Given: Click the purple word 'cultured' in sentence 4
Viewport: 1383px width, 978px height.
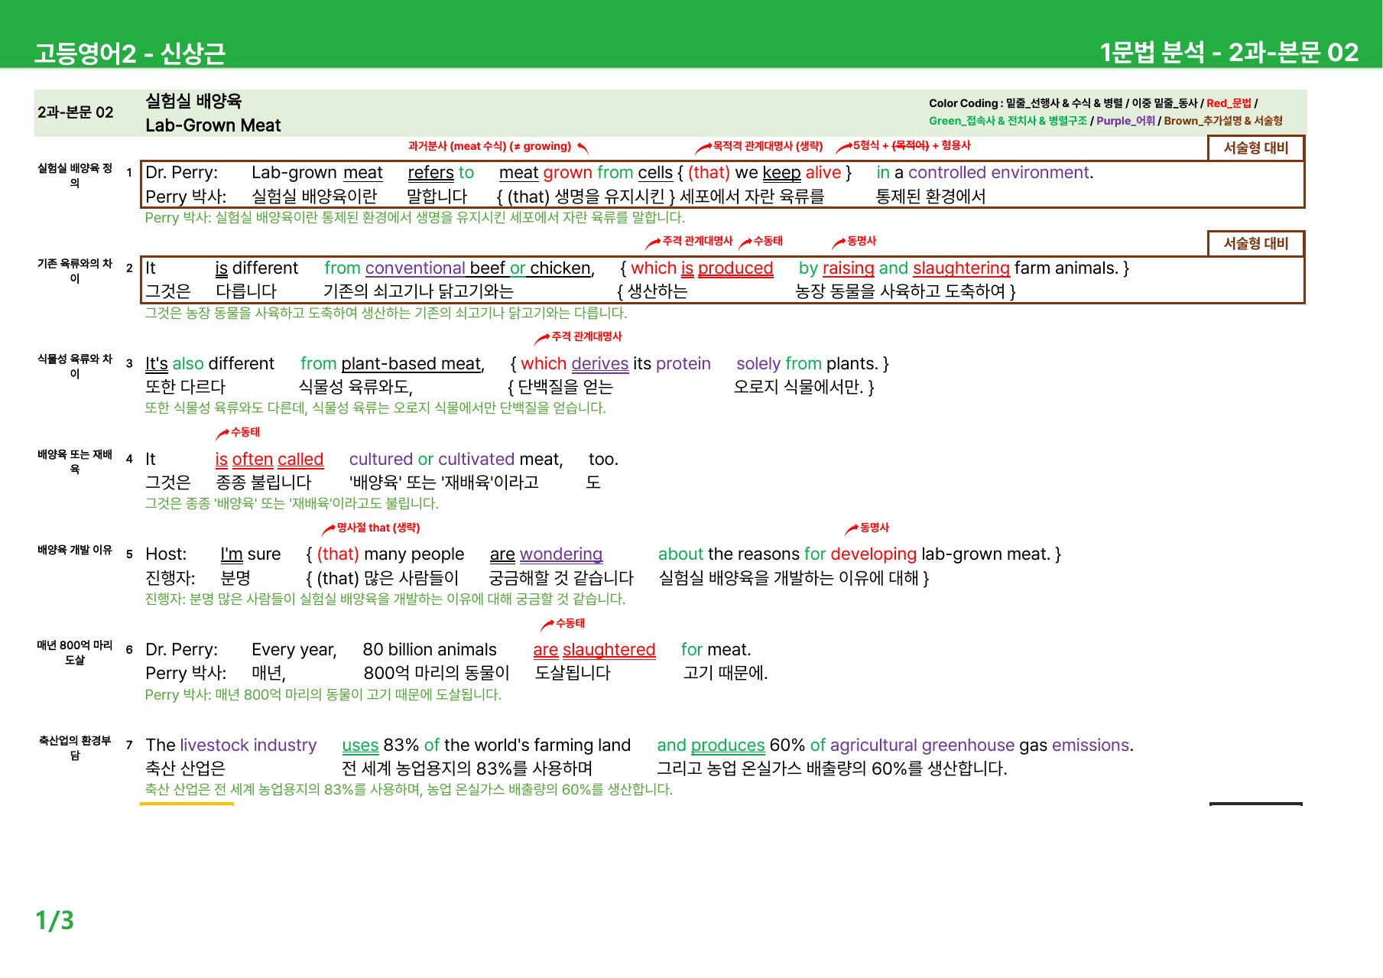Looking at the screenshot, I should (x=381, y=460).
